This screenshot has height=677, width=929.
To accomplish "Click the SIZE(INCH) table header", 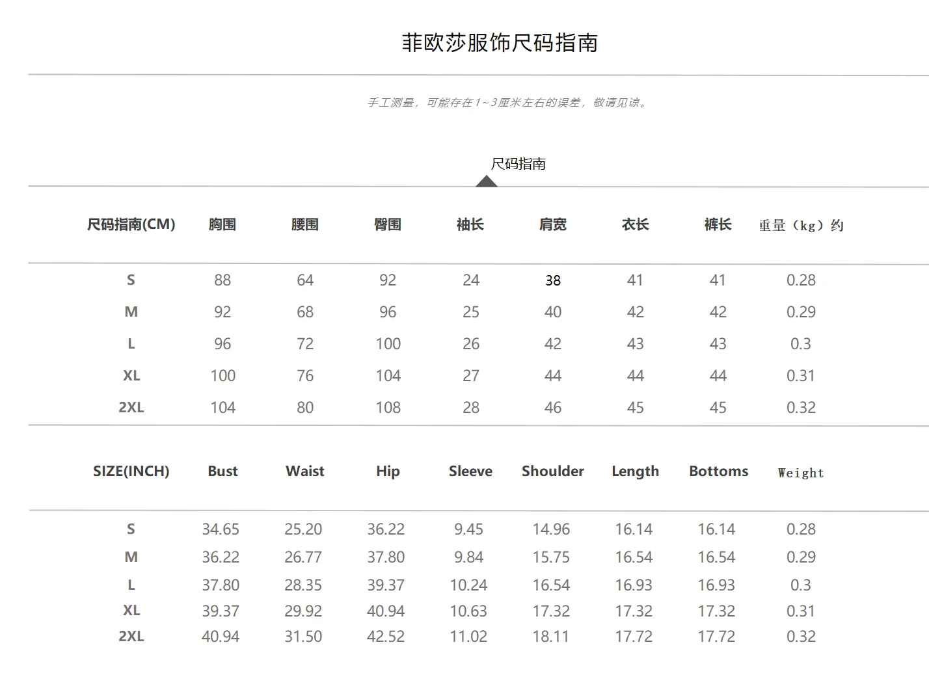I will pos(131,471).
